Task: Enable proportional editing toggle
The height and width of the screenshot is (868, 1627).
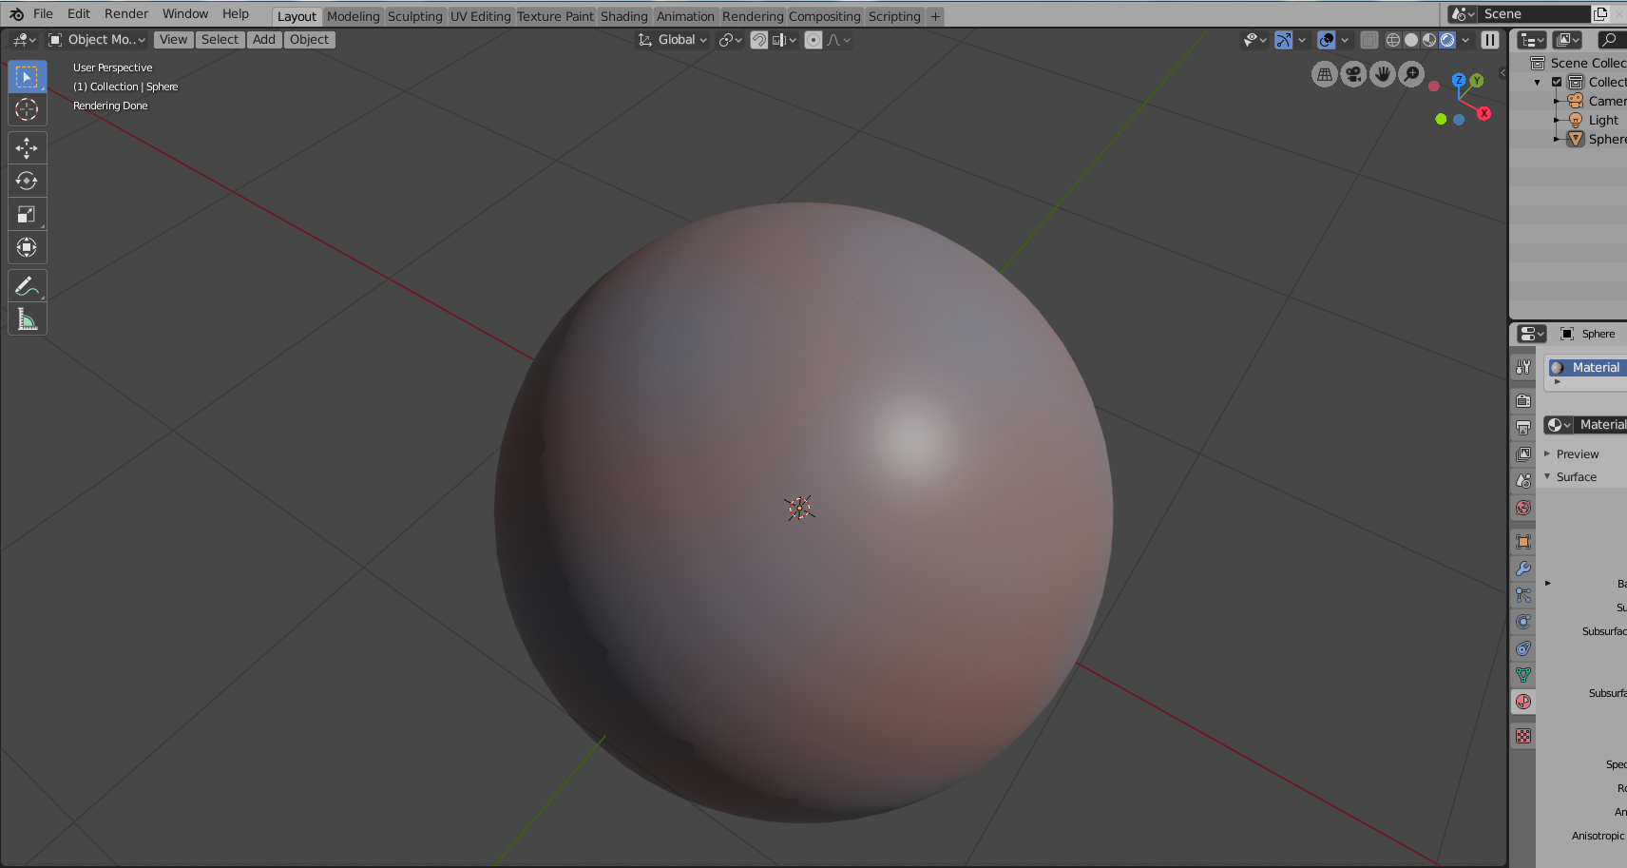Action: point(813,40)
